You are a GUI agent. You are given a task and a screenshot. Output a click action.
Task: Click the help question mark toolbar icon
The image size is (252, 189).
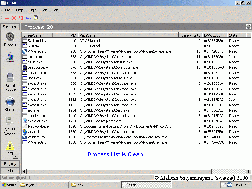pyautogui.click(x=36, y=18)
